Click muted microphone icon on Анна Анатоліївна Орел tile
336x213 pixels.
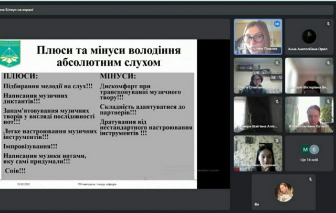point(328,24)
